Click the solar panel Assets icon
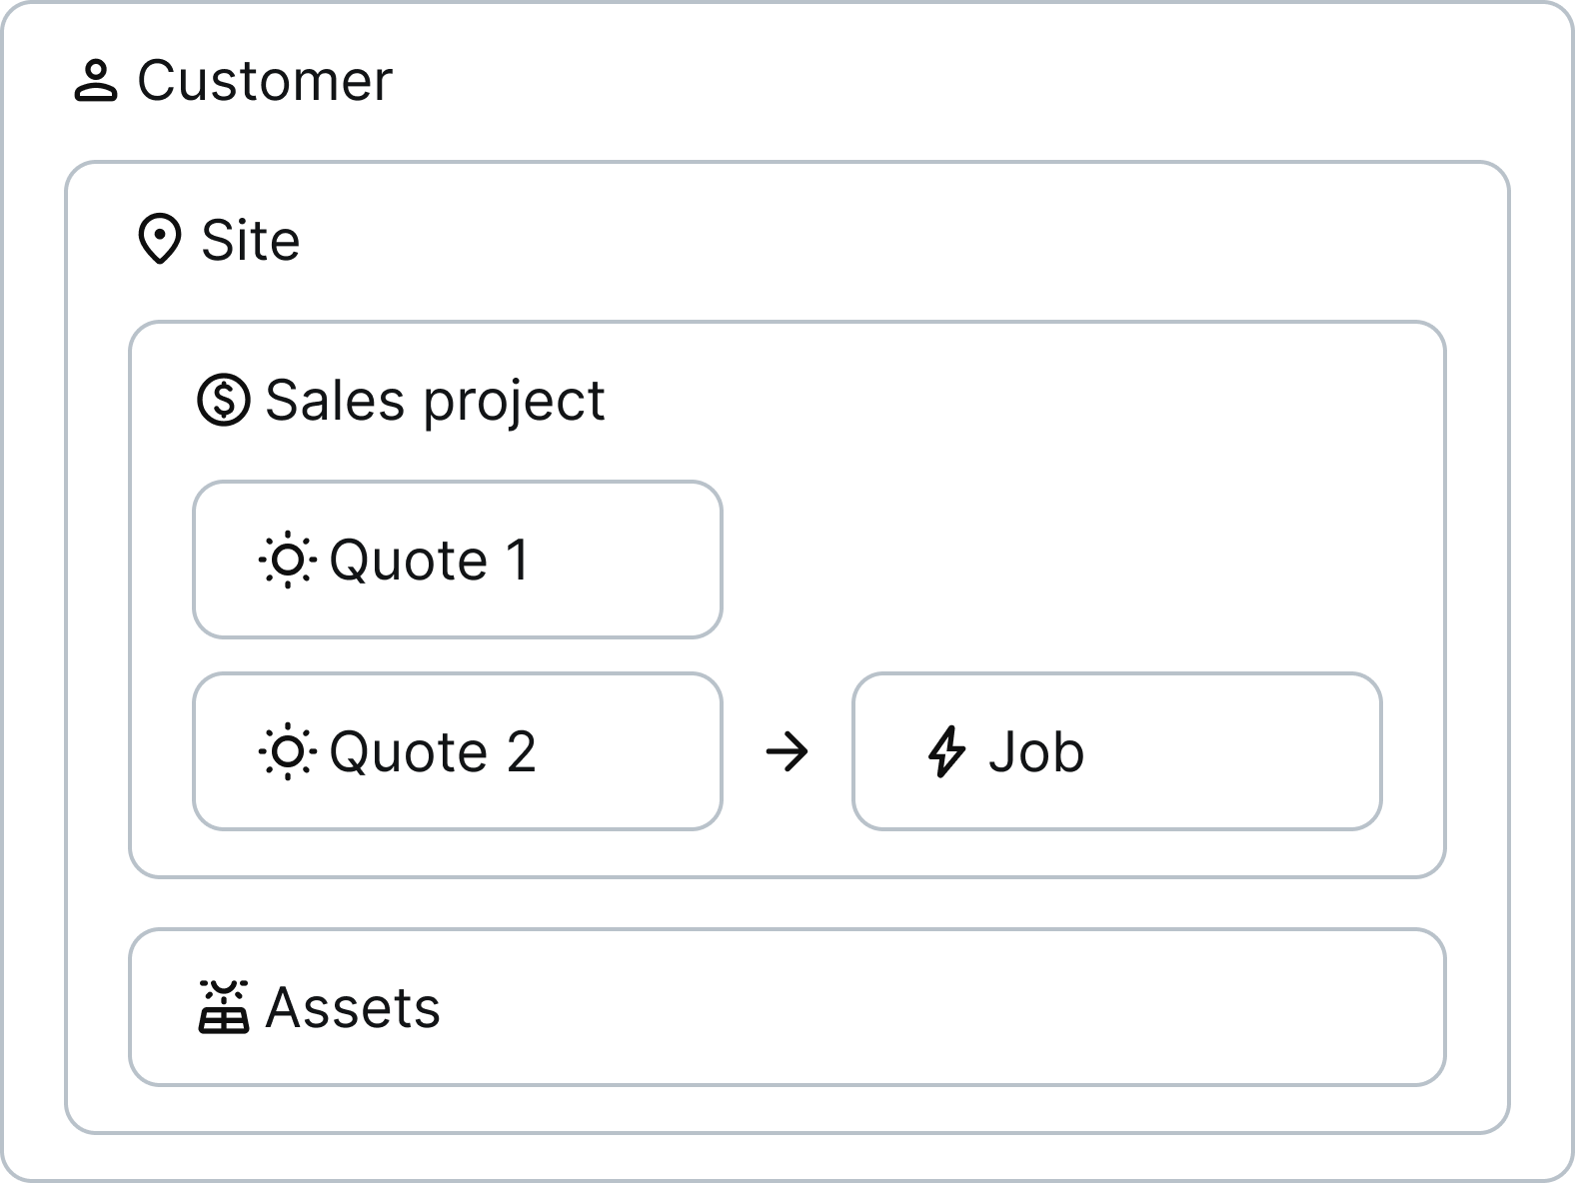1575x1183 pixels. click(x=224, y=1007)
